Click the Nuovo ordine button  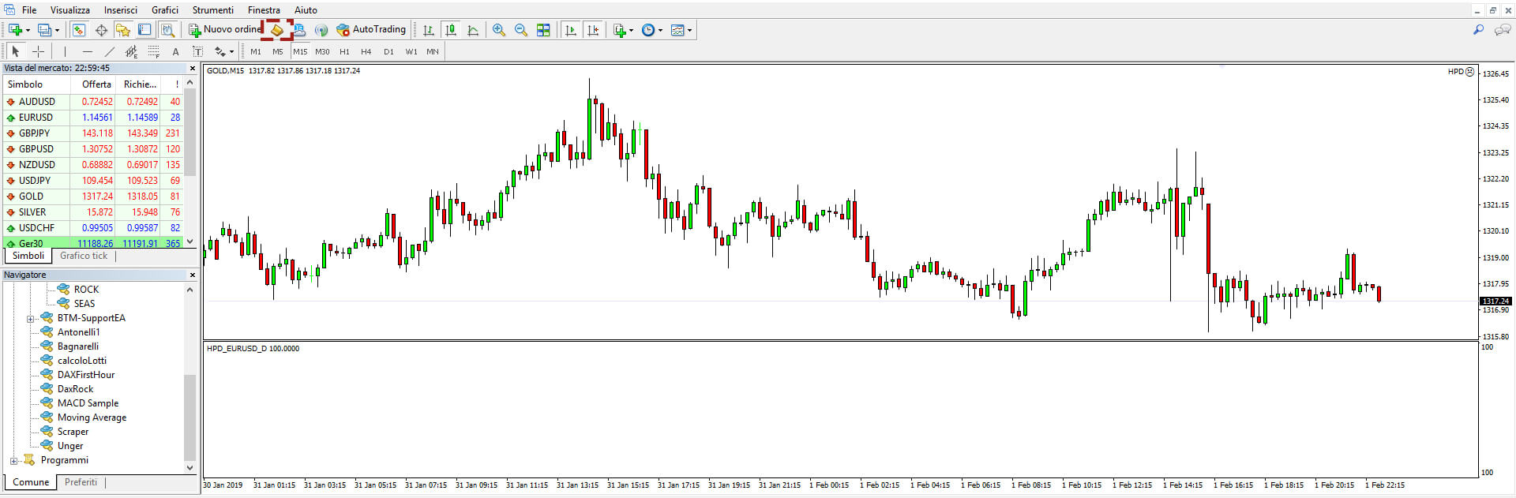[x=225, y=30]
